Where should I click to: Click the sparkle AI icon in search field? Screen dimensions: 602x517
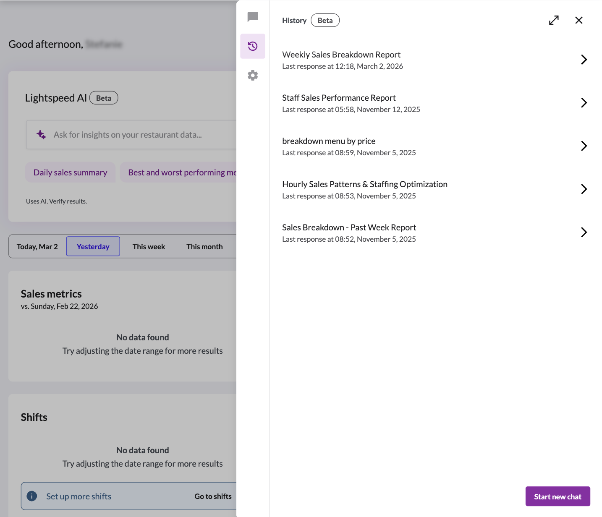[x=41, y=134]
